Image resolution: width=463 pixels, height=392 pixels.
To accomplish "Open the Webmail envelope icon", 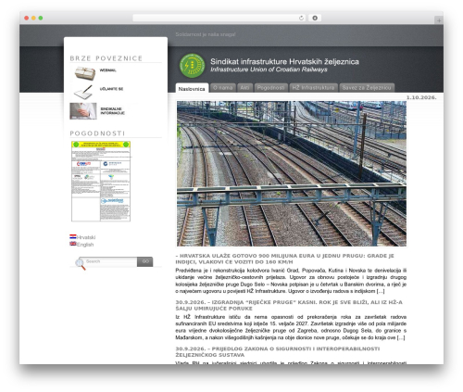I will click(x=85, y=73).
